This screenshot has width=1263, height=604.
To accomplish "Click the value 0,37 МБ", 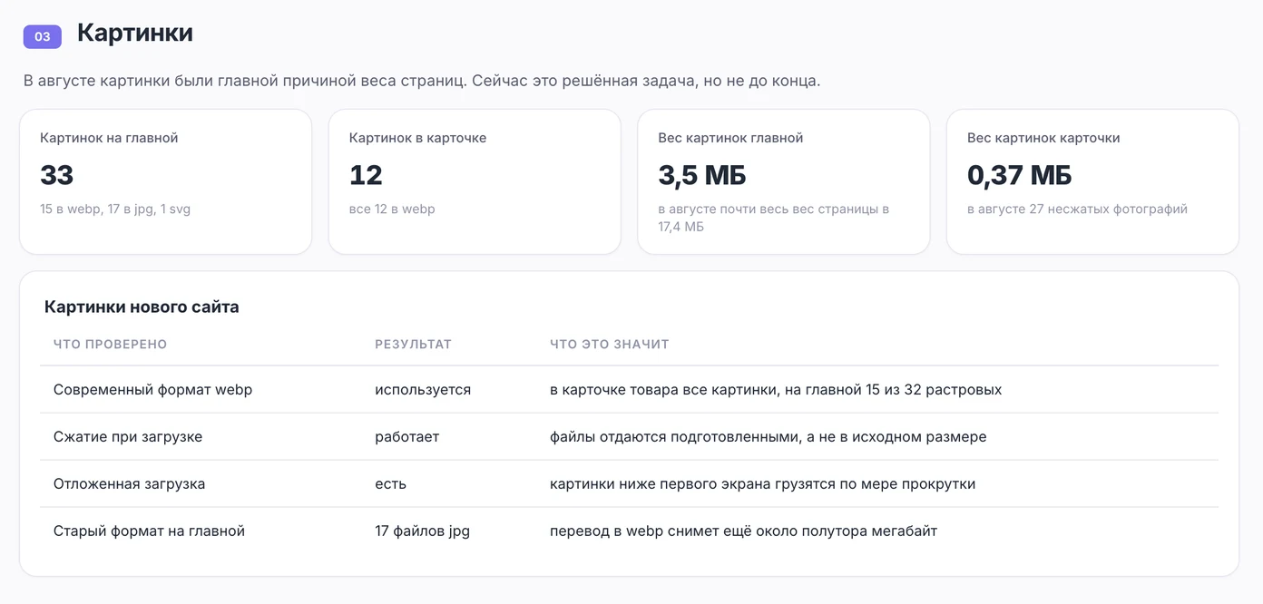I will click(x=1020, y=174).
